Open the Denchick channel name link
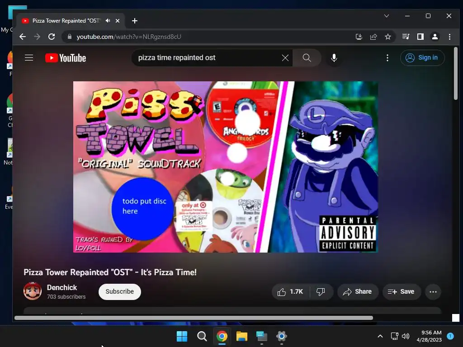 (x=61, y=287)
